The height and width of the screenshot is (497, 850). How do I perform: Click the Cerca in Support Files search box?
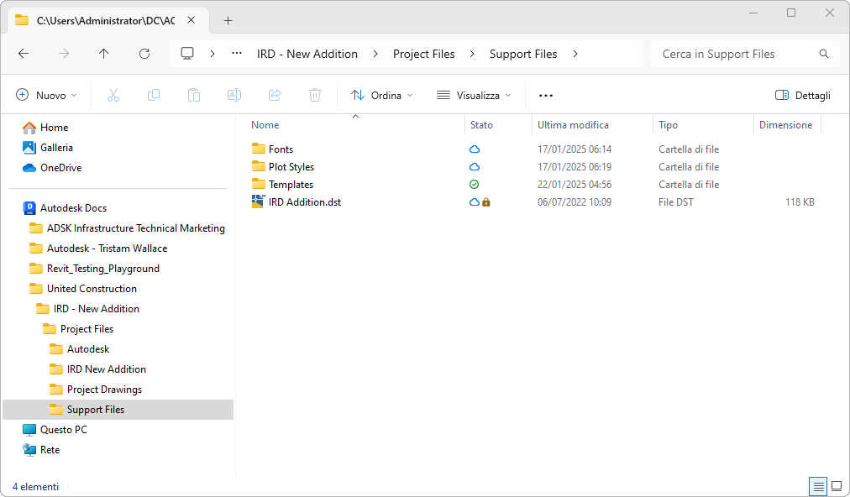click(735, 54)
